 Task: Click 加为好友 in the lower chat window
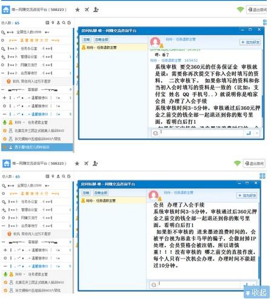[247, 195]
